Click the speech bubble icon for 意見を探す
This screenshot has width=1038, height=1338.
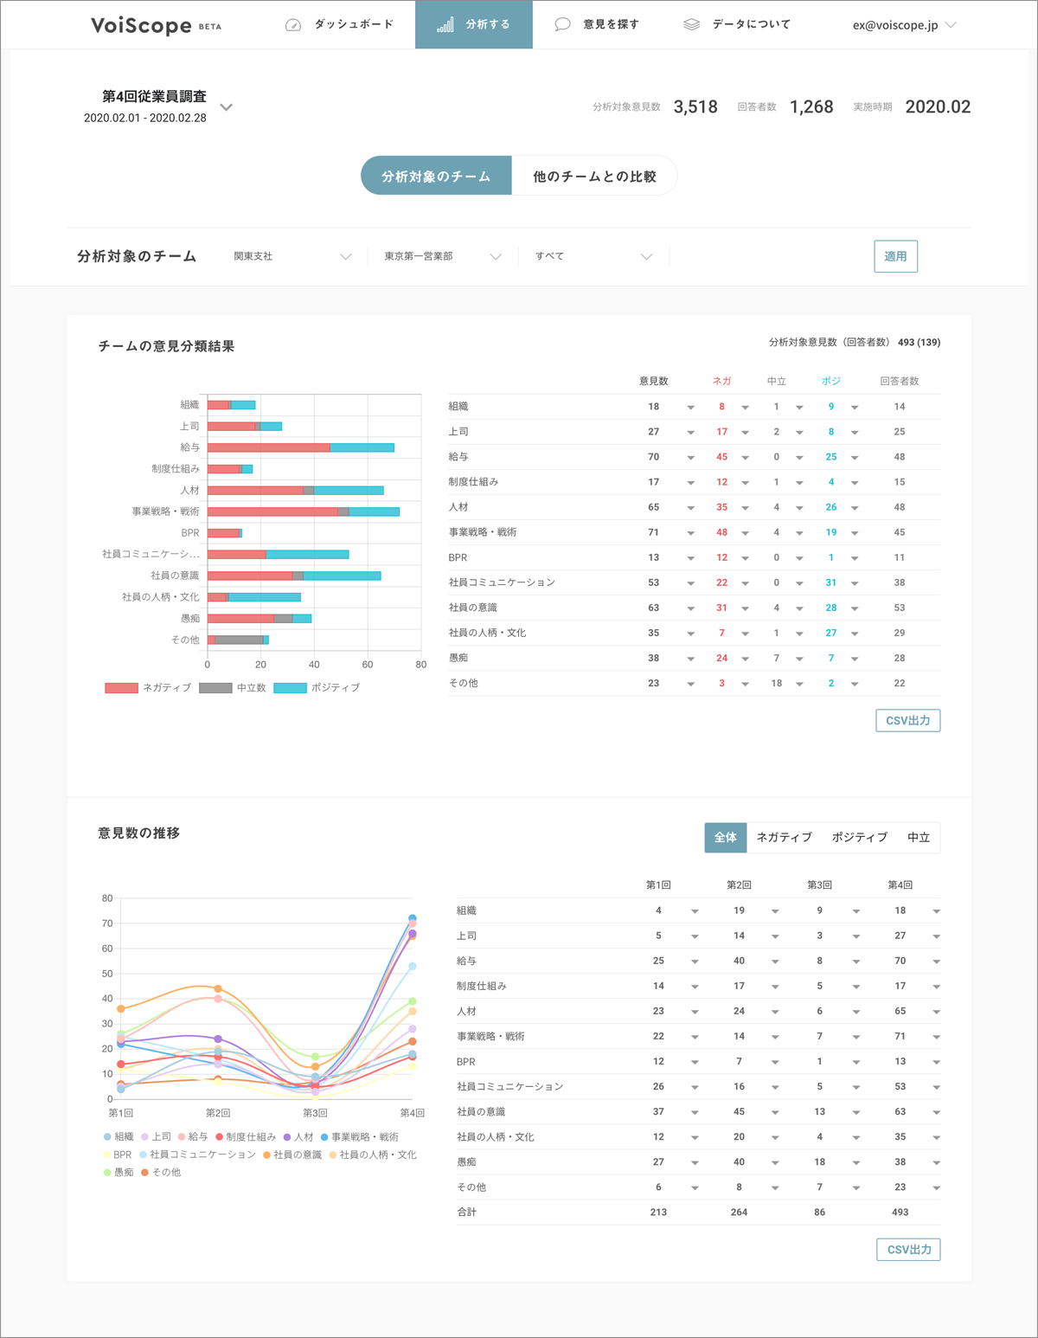pos(562,24)
